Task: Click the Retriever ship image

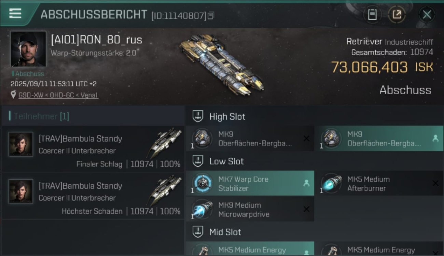Action: pos(221,64)
